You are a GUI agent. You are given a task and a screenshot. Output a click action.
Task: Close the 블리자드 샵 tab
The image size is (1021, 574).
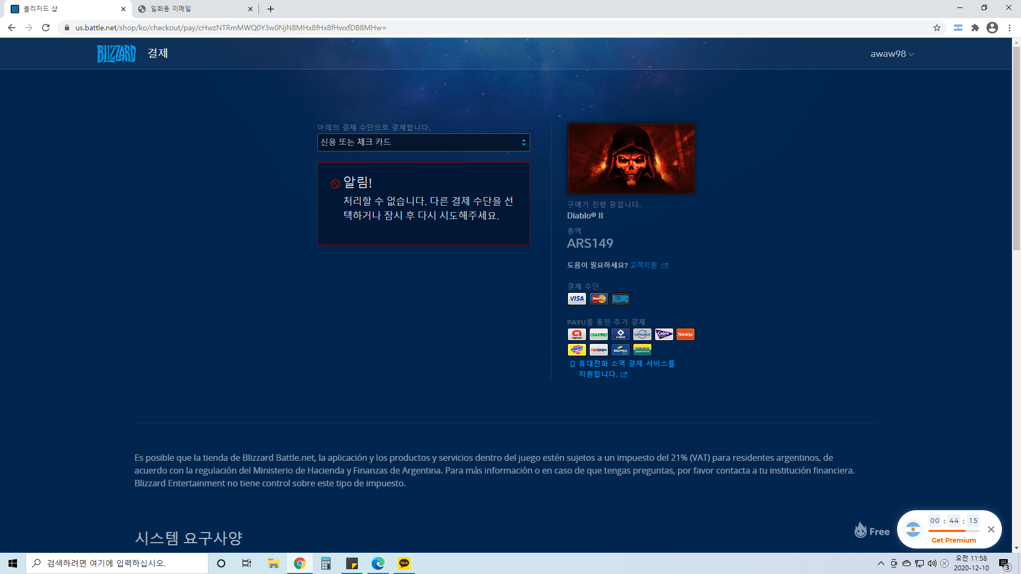pos(123,9)
